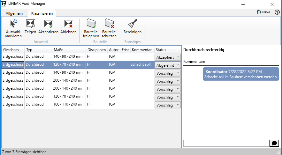Open Vorschlag dropdown of 160×110×240 row
The image size is (282, 155).
168,105
